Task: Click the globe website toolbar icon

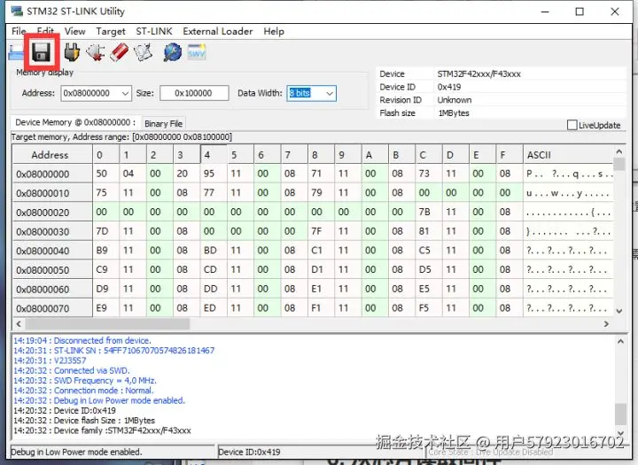Action: [x=173, y=52]
